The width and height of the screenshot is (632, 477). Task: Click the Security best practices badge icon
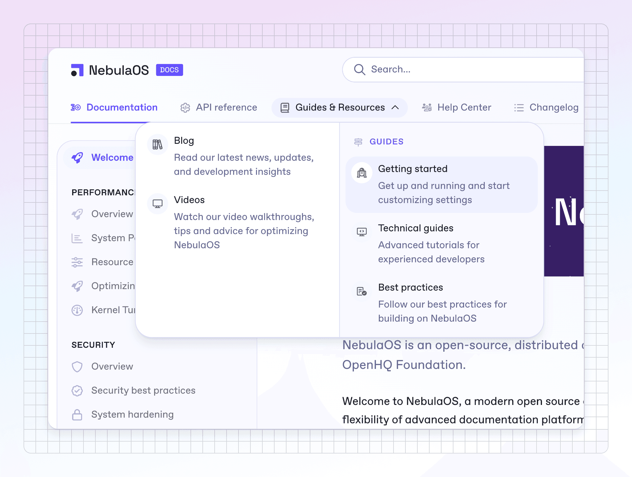77,391
